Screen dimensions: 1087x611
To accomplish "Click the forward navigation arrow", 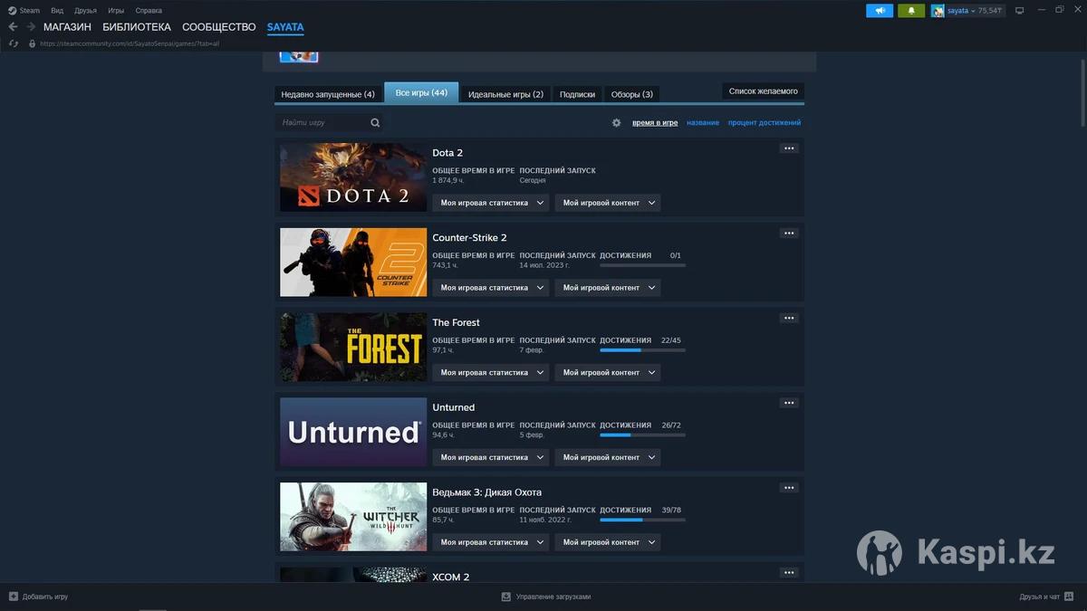I will (x=31, y=27).
